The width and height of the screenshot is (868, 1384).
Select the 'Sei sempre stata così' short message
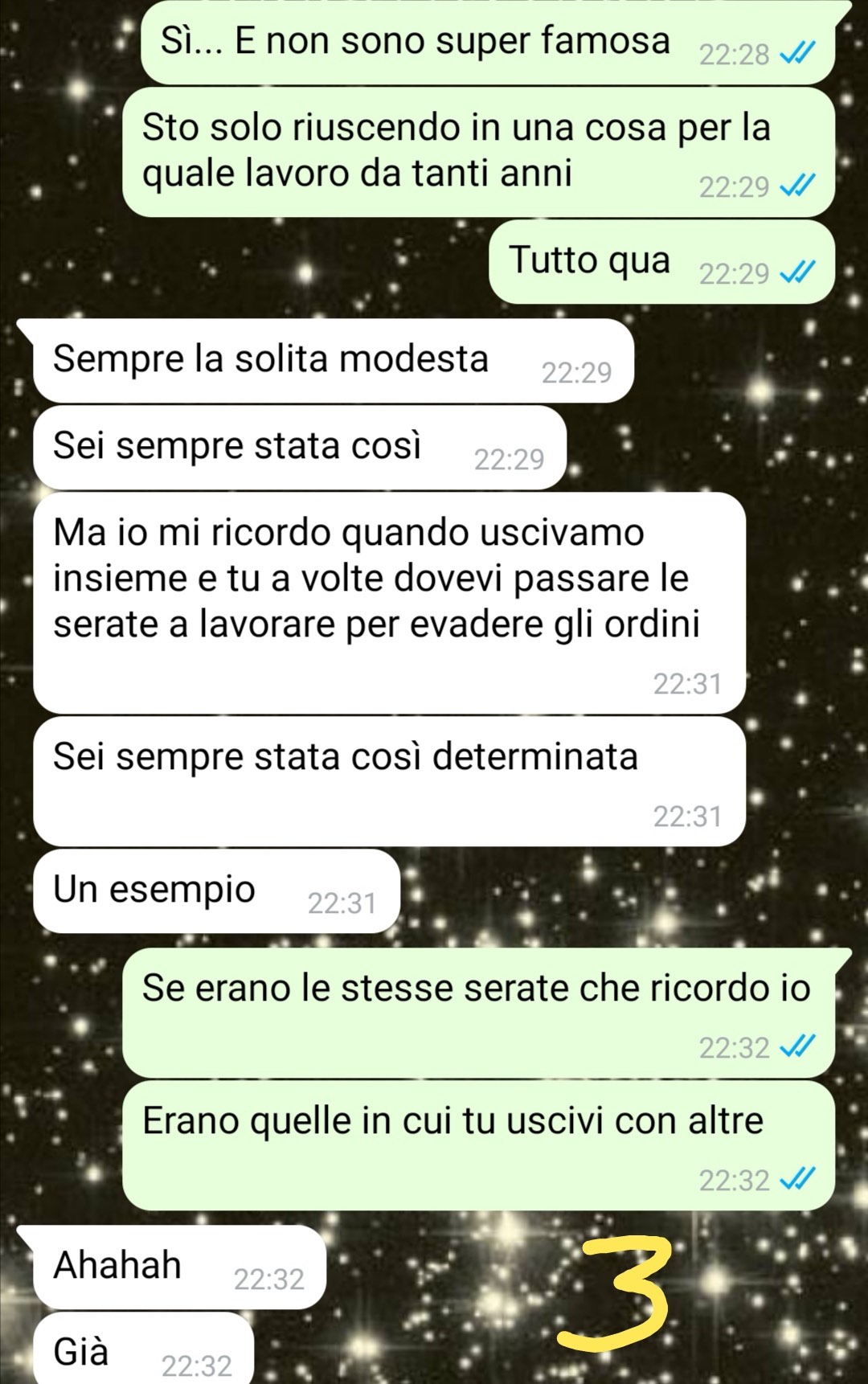click(300, 448)
